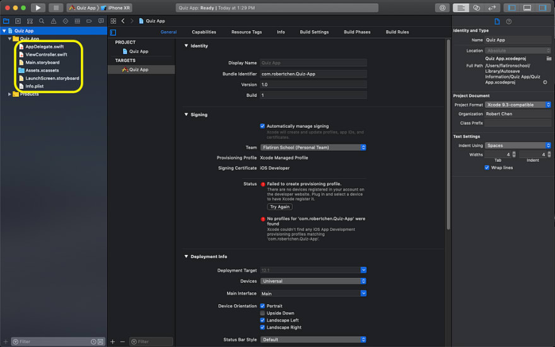This screenshot has height=347, width=555.
Task: Go back in editor history
Action: (x=123, y=21)
